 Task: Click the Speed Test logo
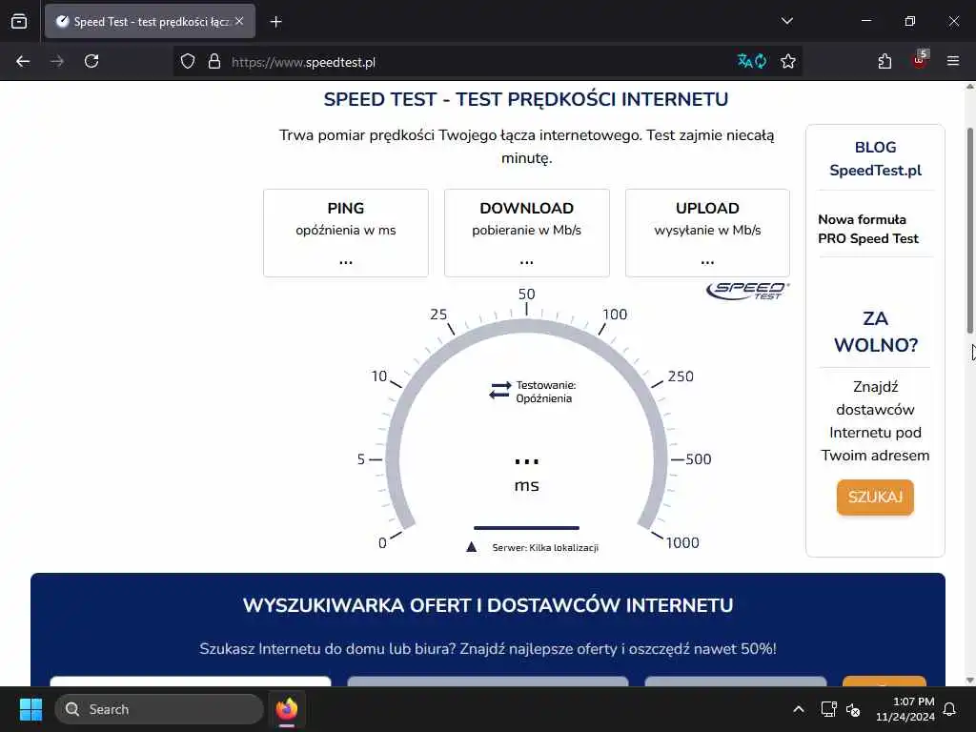click(747, 291)
